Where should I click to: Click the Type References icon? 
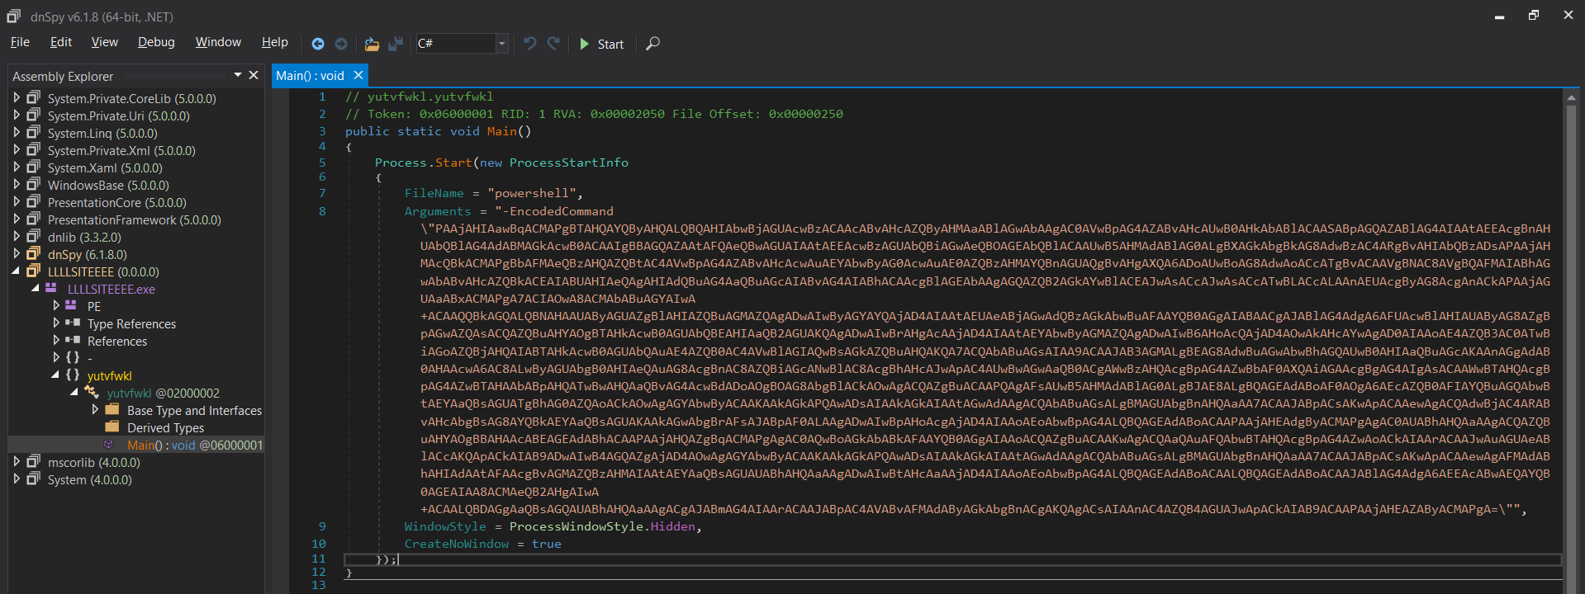(x=73, y=323)
